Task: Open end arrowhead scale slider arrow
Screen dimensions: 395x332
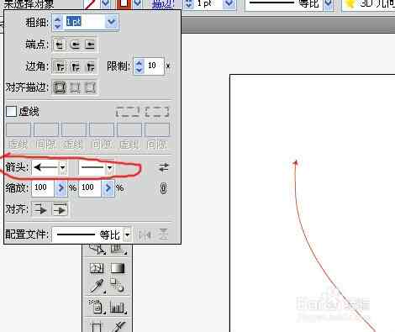Action: click(108, 187)
